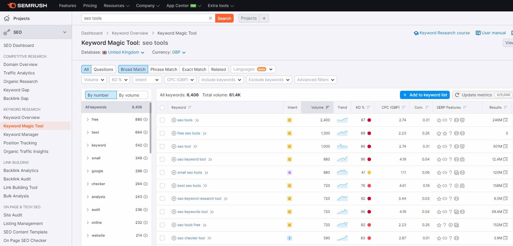Screen dimensions: 513x246
Task: Click Add to keyword list button
Action: coord(425,95)
